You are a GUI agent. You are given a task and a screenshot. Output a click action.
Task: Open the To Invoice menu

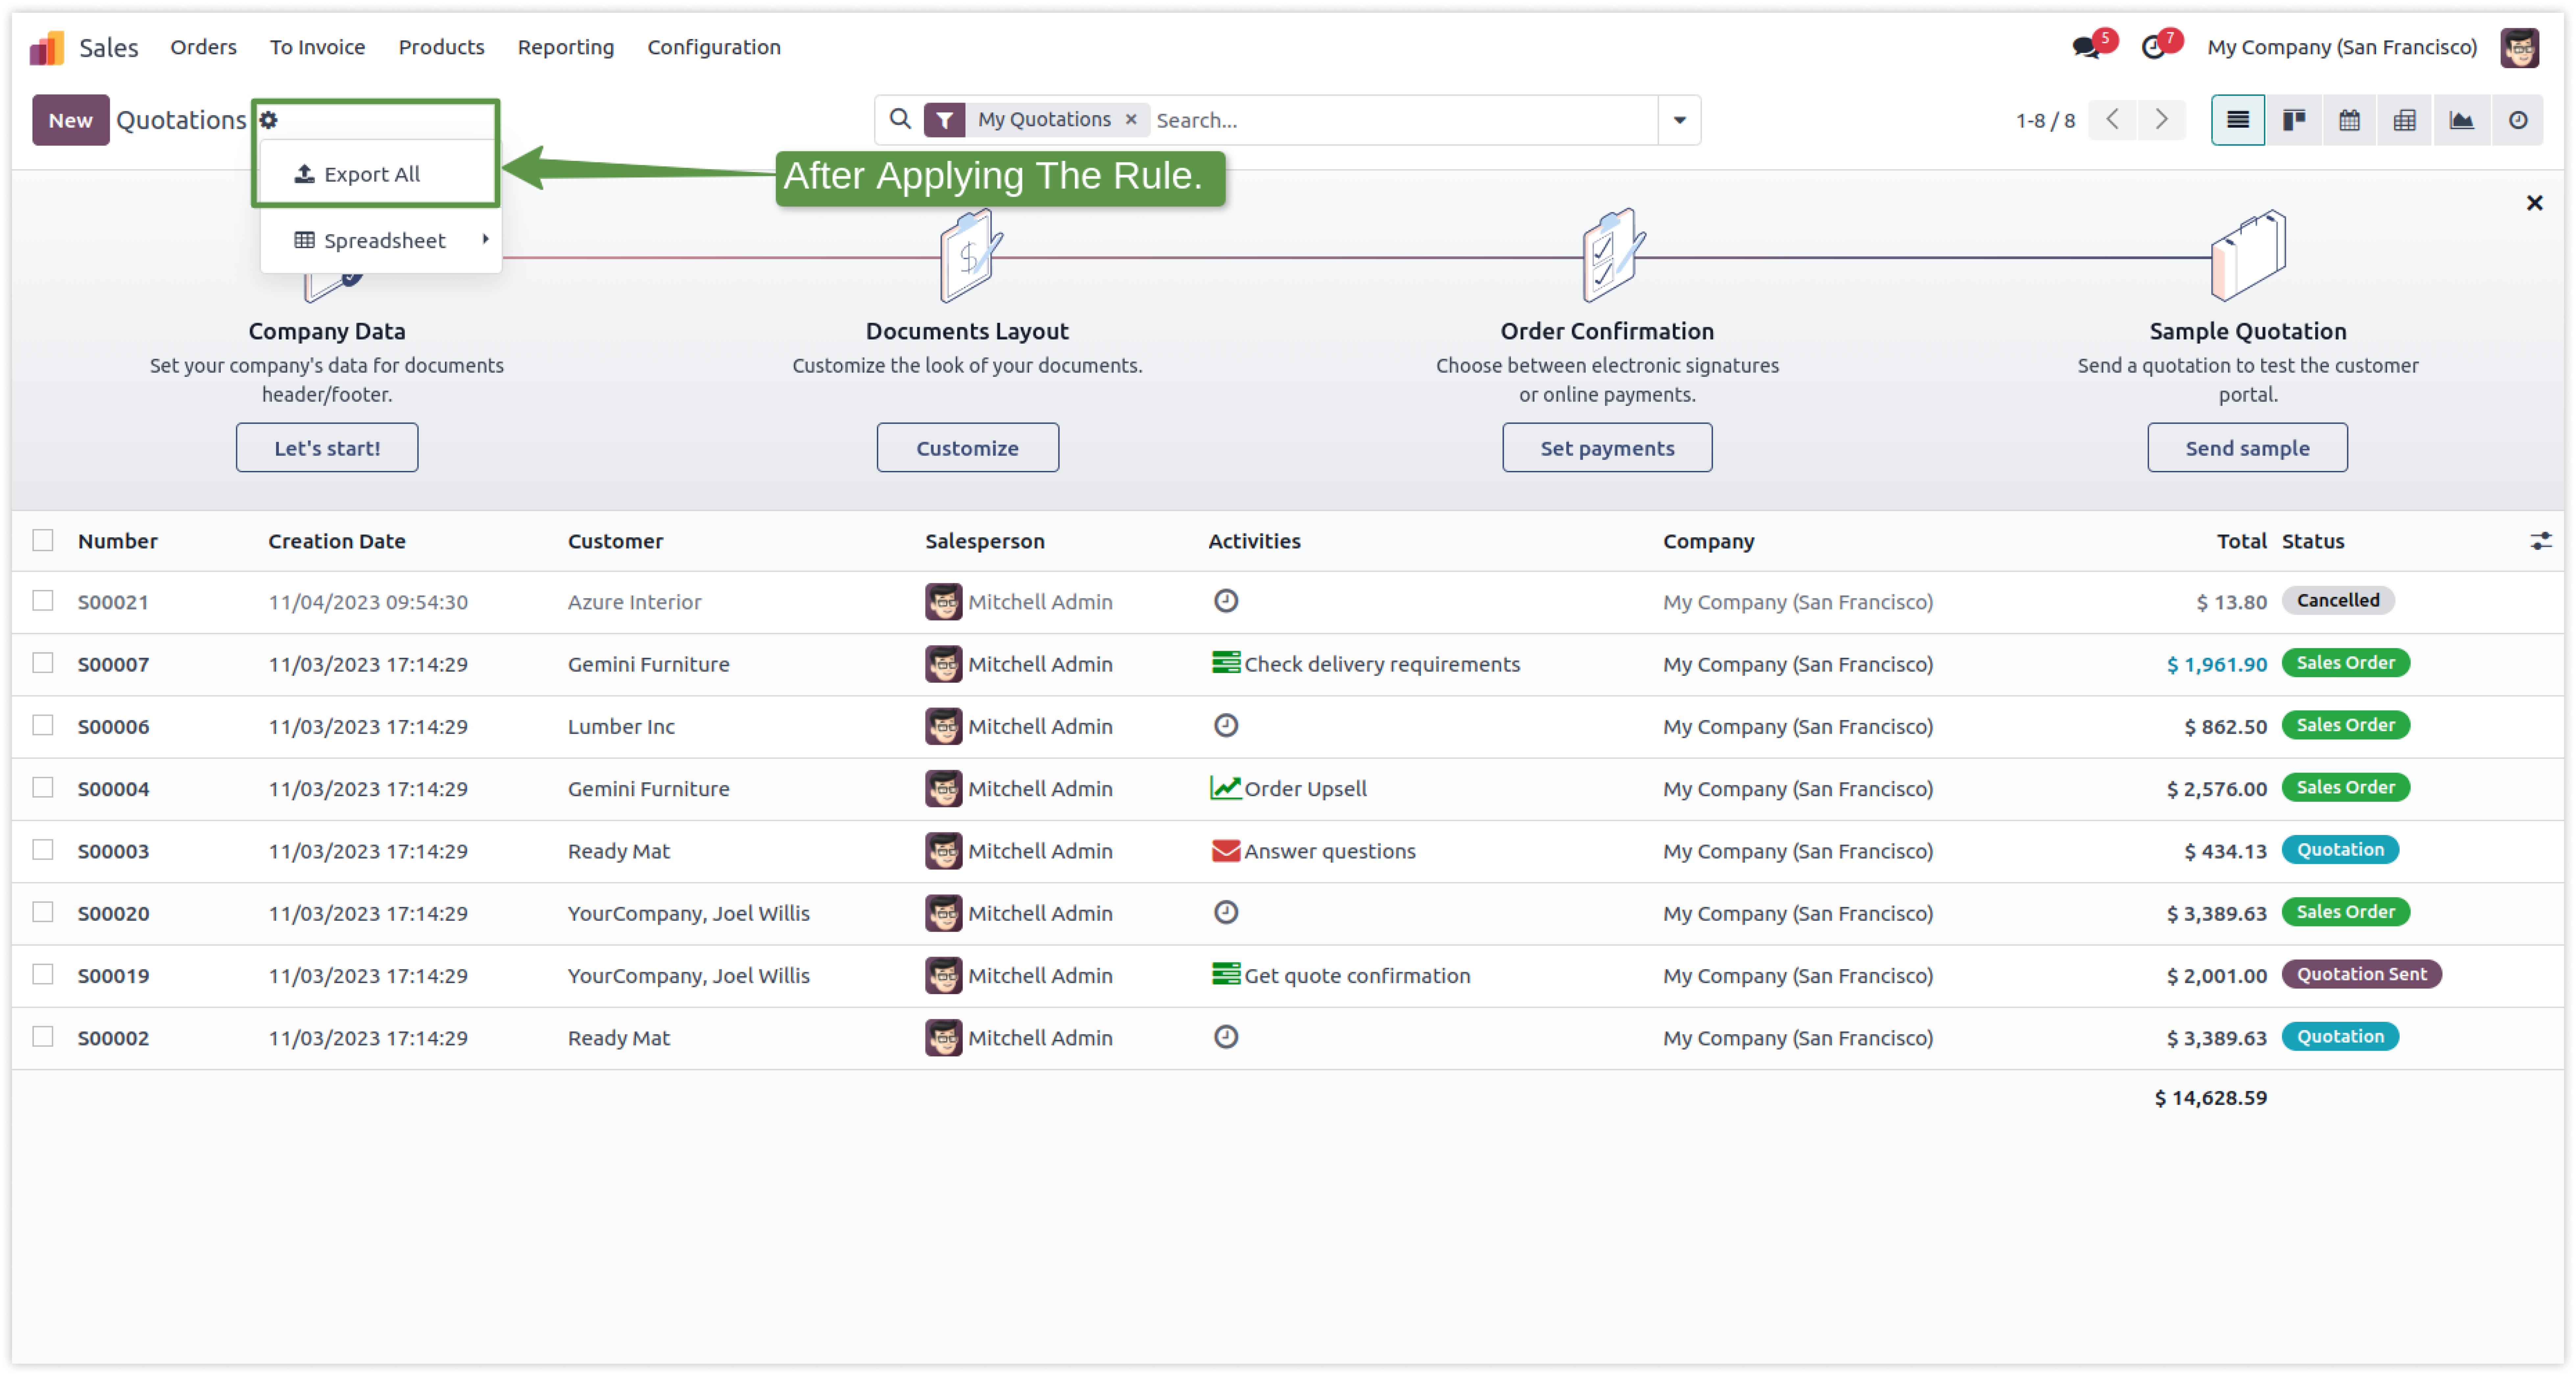(x=317, y=47)
